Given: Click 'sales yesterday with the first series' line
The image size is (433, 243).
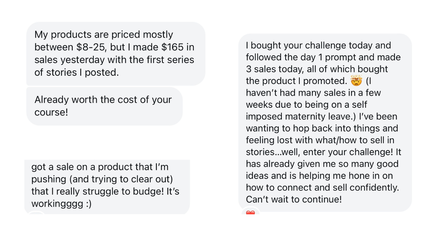Looking at the screenshot, I should click(x=114, y=60).
